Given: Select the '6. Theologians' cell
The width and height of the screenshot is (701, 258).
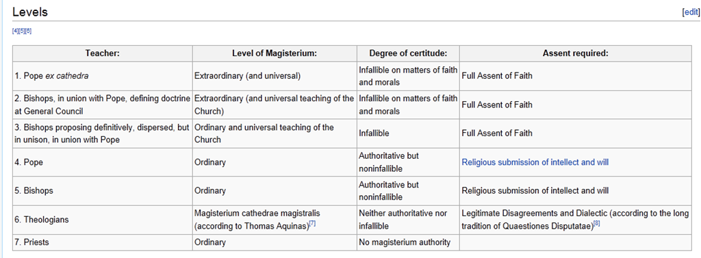Looking at the screenshot, I should point(103,220).
